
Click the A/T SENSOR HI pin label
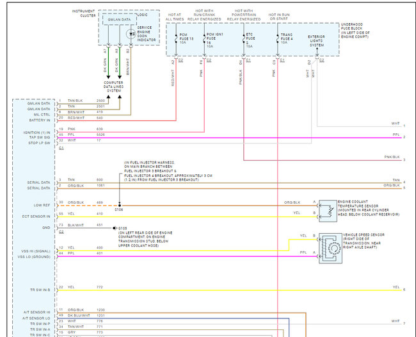(x=36, y=312)
